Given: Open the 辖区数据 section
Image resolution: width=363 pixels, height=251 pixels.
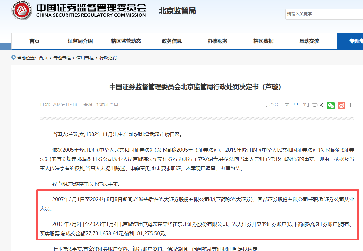Looking at the screenshot, I should [x=263, y=41].
